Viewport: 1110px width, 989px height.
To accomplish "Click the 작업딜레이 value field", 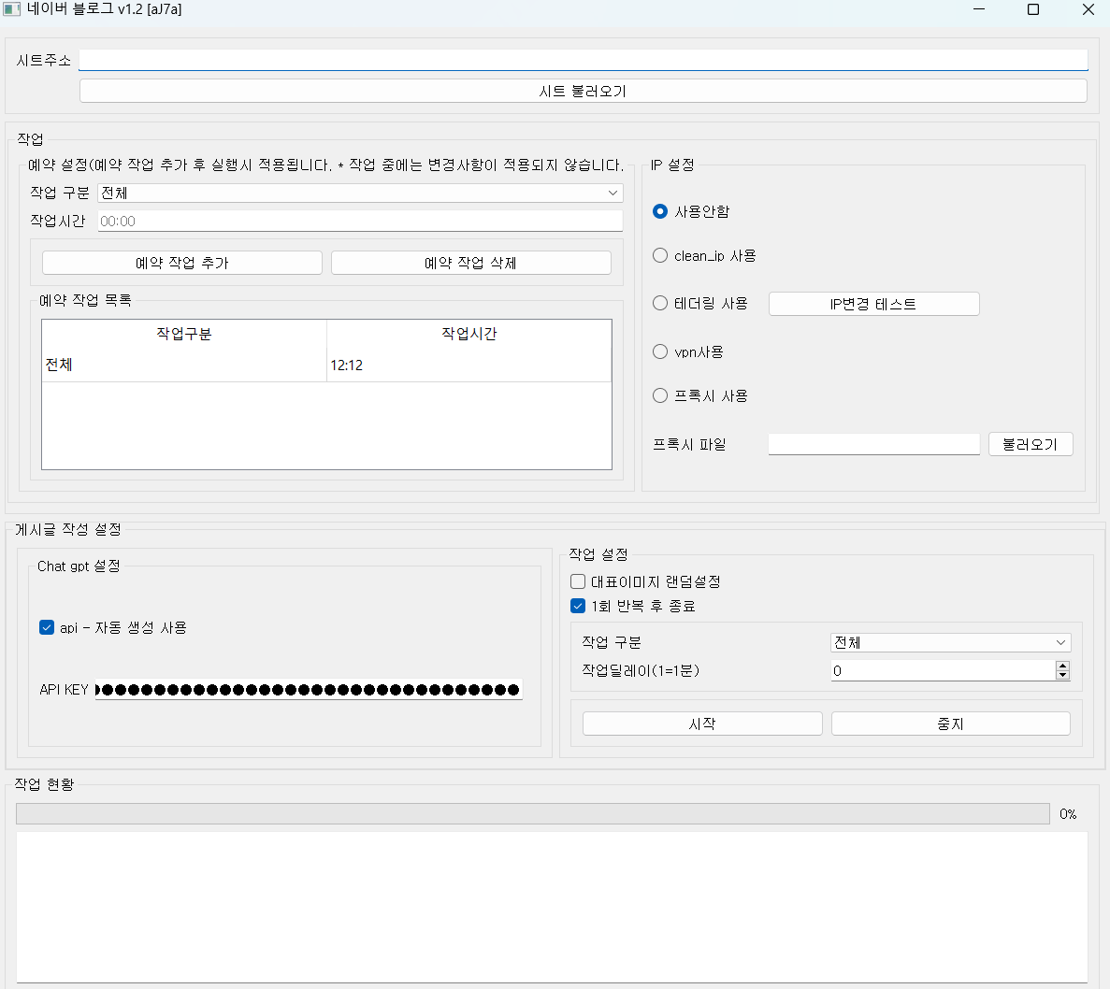I will click(943, 670).
